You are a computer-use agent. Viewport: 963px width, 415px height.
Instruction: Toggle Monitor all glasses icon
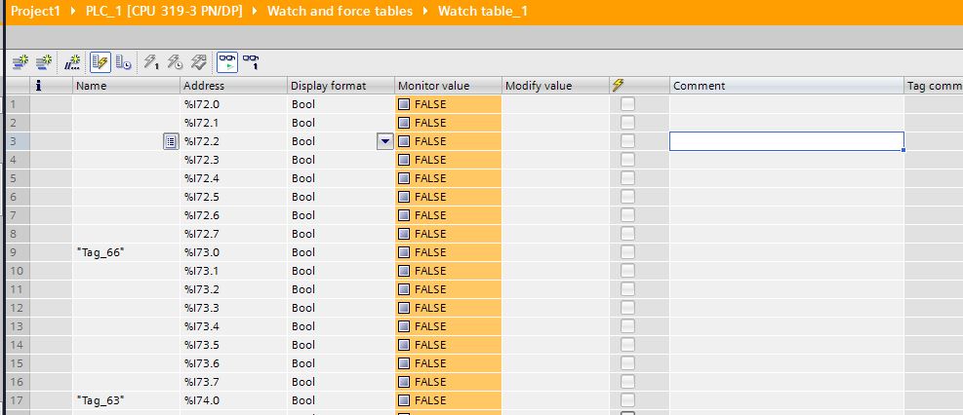tap(226, 62)
